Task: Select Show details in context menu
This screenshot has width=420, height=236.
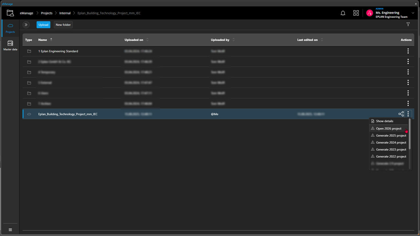Action: pyautogui.click(x=384, y=121)
